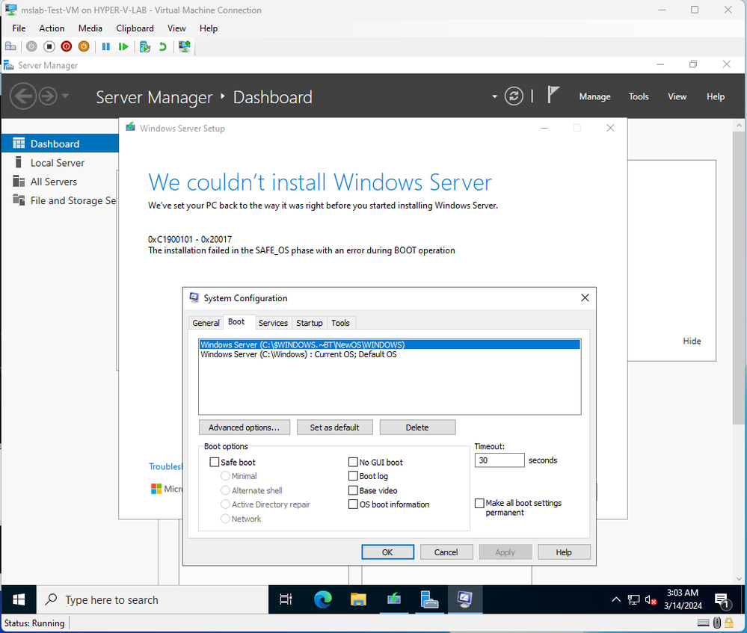Click the Advanced options button
747x633 pixels.
244,427
